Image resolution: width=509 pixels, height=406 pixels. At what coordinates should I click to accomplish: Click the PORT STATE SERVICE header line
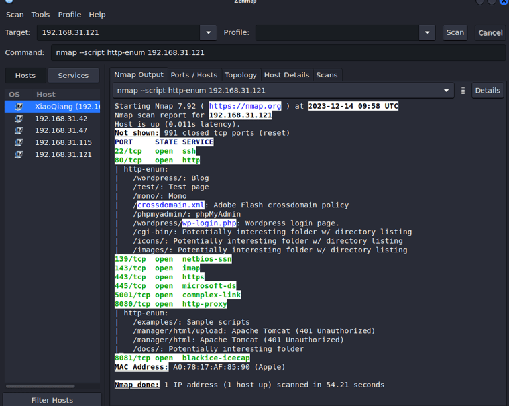[164, 142]
